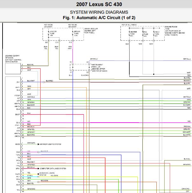This screenshot has height=193, width=192.
Task: Click the '2007 Lexus SC 430' title
Action: [x=99, y=4]
